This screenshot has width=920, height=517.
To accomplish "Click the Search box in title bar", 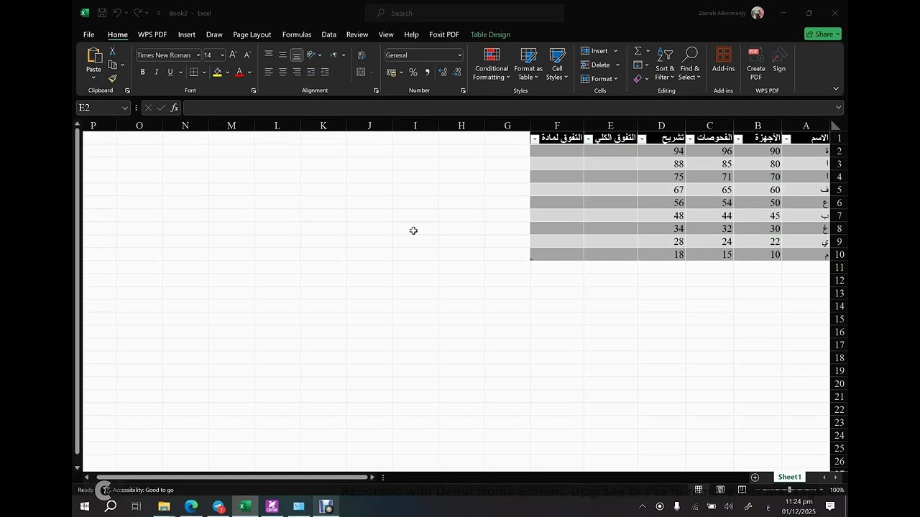I will [464, 13].
